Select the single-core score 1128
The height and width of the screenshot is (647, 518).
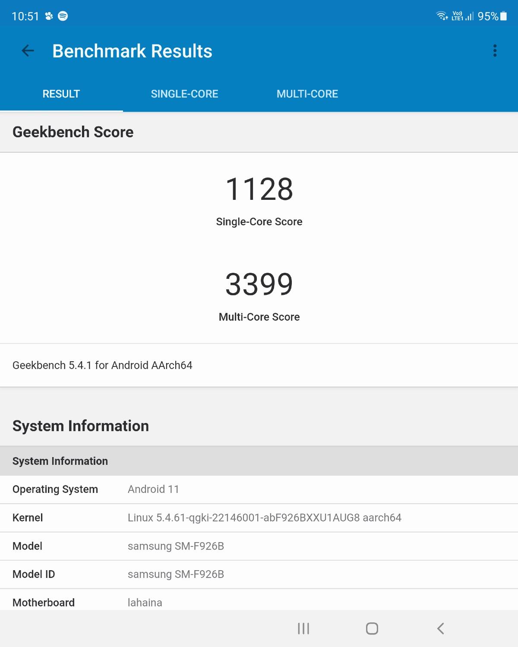tap(259, 189)
